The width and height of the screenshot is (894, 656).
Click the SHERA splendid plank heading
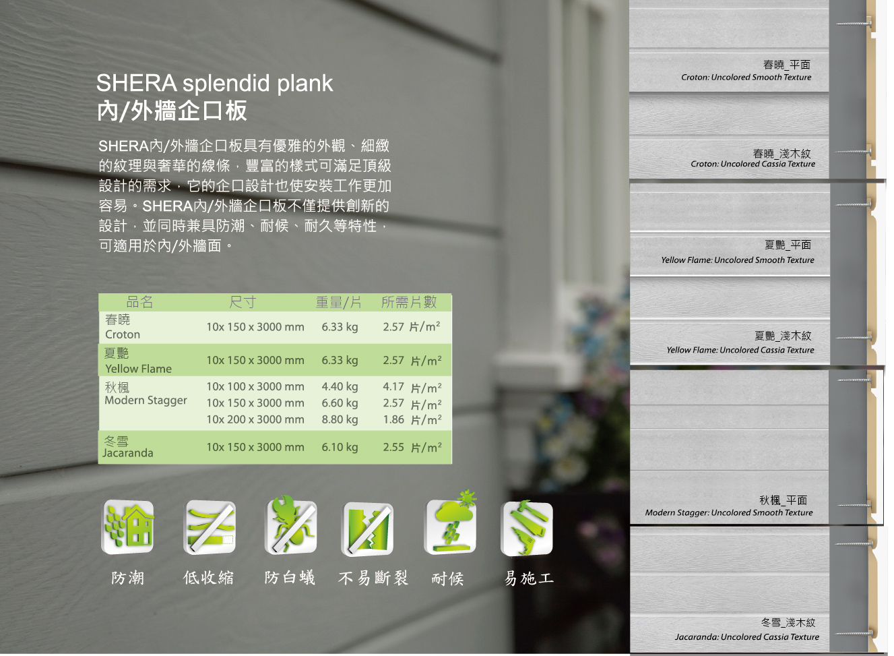(214, 83)
